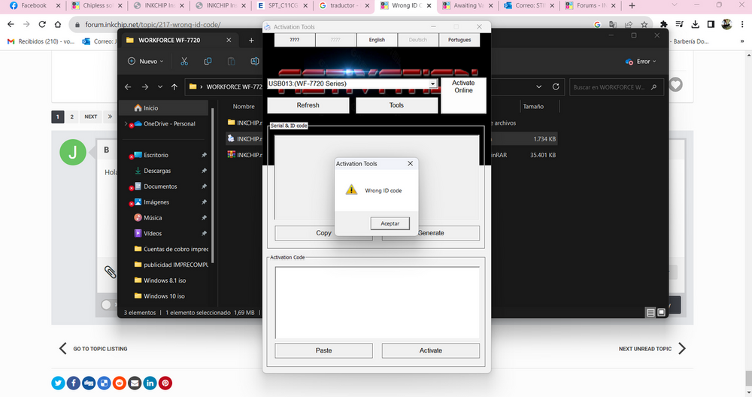Click Aceptar in the Wrong ID code dialog
Viewport: 752px width, 397px height.
390,223
